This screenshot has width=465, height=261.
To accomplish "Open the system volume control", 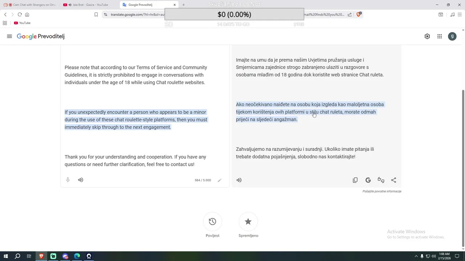I will [x=433, y=256].
